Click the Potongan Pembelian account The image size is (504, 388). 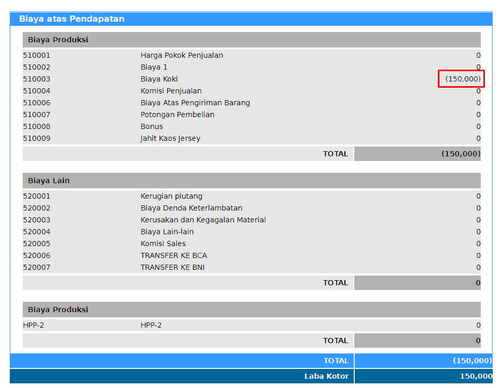click(177, 115)
